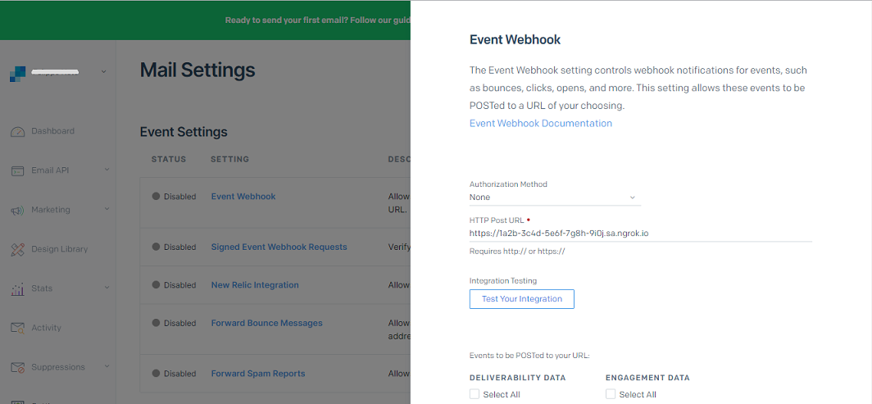The image size is (872, 404).
Task: Click the Activity envelope icon
Action: point(18,329)
